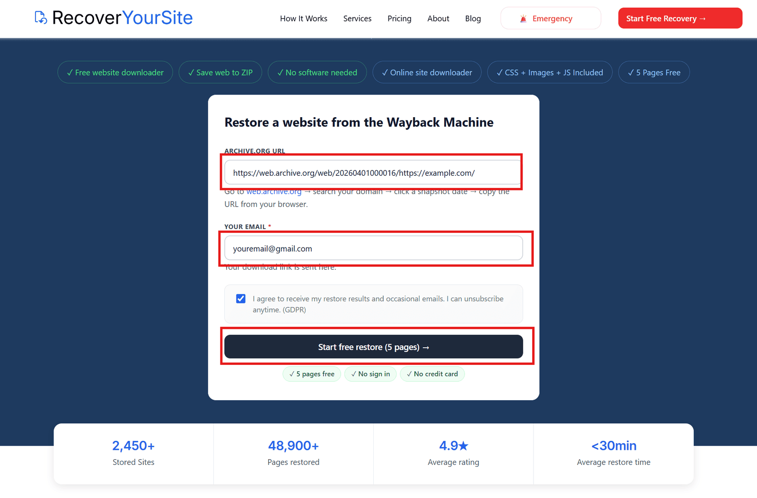
Task: Open the RecoverYourSite home link text
Action: click(122, 18)
